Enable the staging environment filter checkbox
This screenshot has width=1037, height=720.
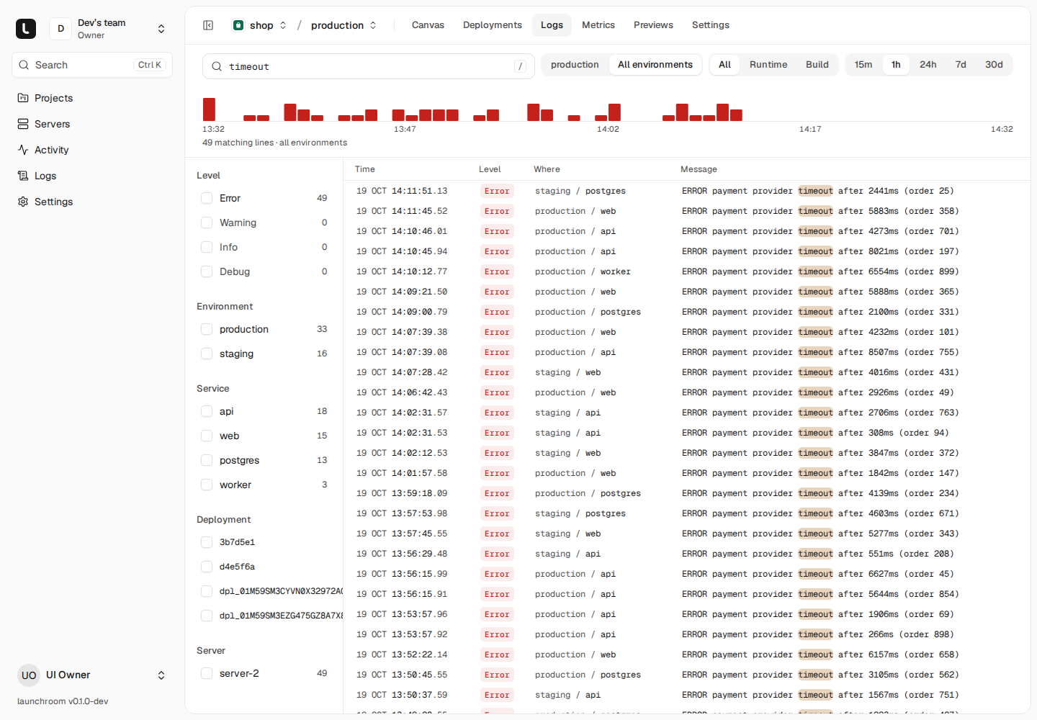[207, 354]
